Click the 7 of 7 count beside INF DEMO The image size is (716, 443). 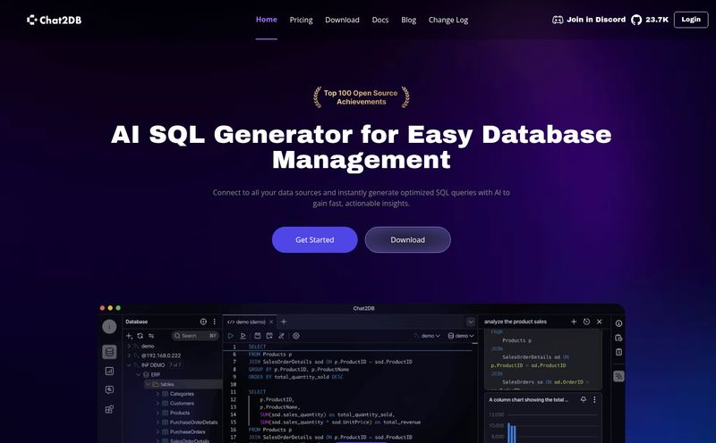pyautogui.click(x=175, y=365)
